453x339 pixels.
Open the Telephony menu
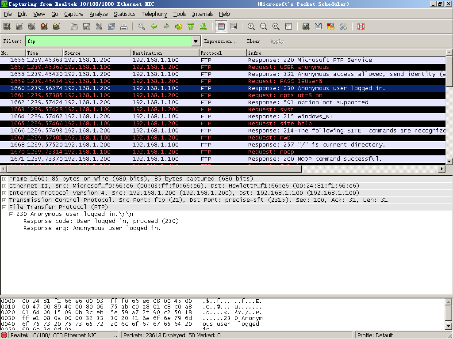tap(154, 14)
